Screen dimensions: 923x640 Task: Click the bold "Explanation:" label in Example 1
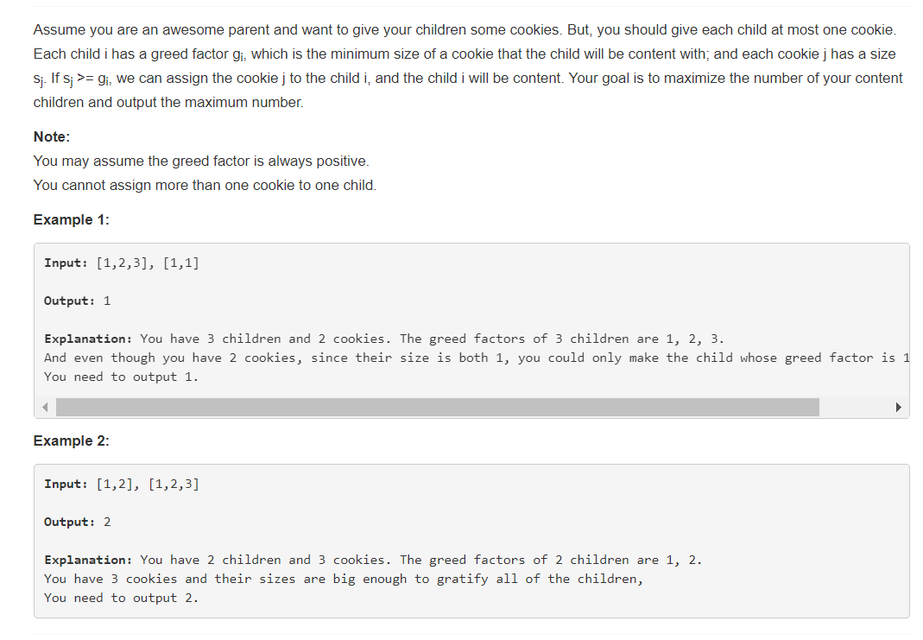pyautogui.click(x=88, y=339)
